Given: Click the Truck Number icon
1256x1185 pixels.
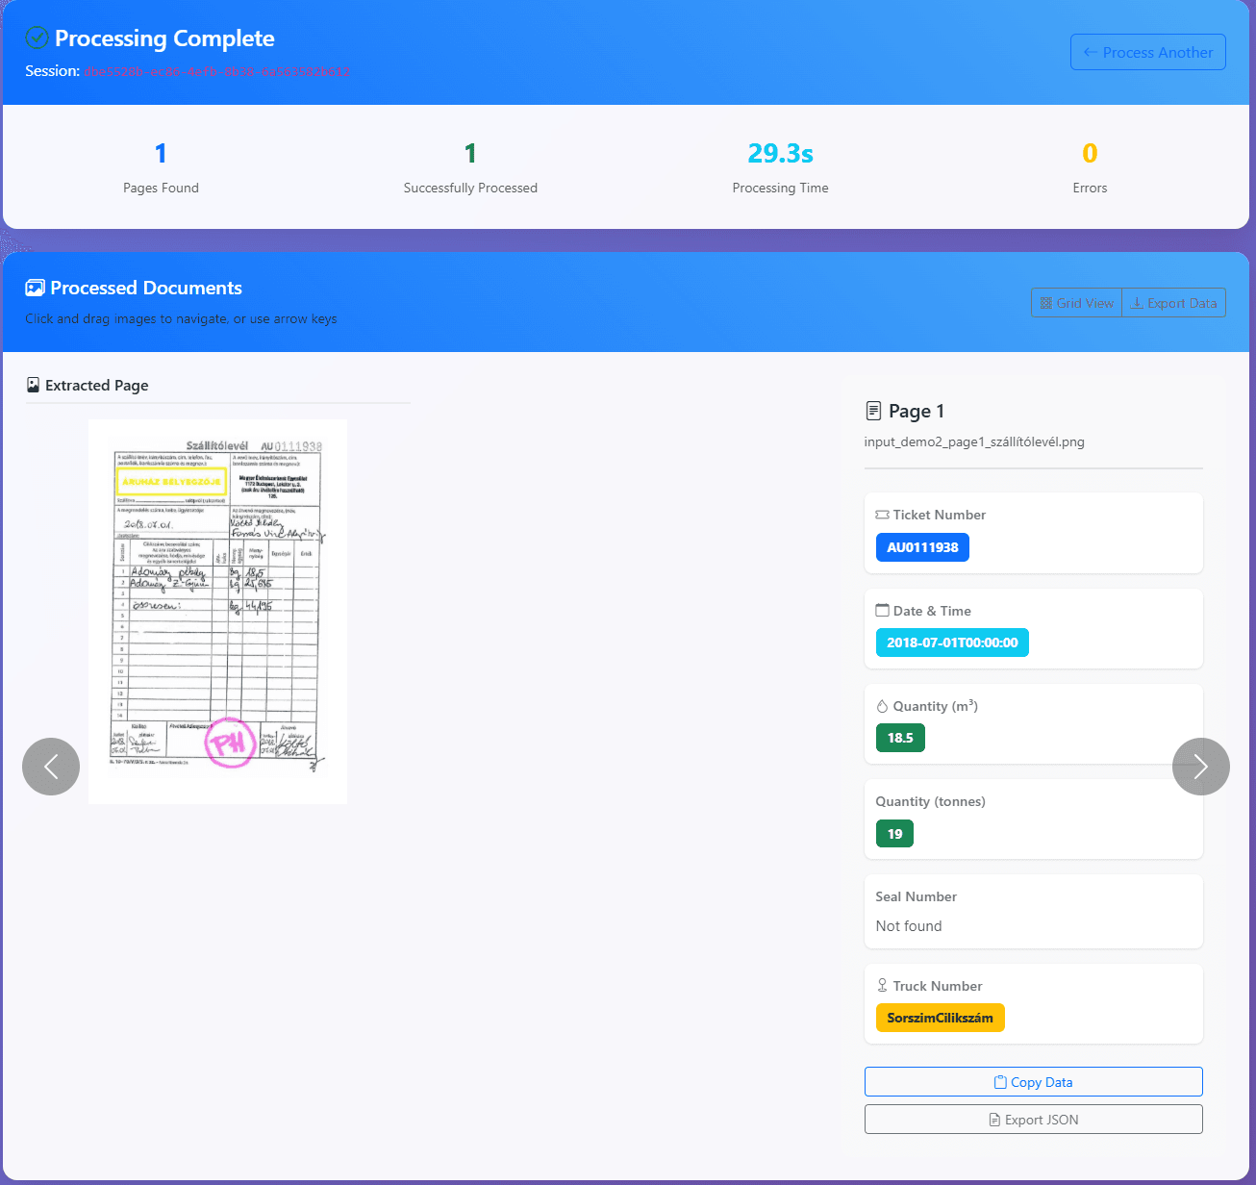Looking at the screenshot, I should (x=882, y=985).
